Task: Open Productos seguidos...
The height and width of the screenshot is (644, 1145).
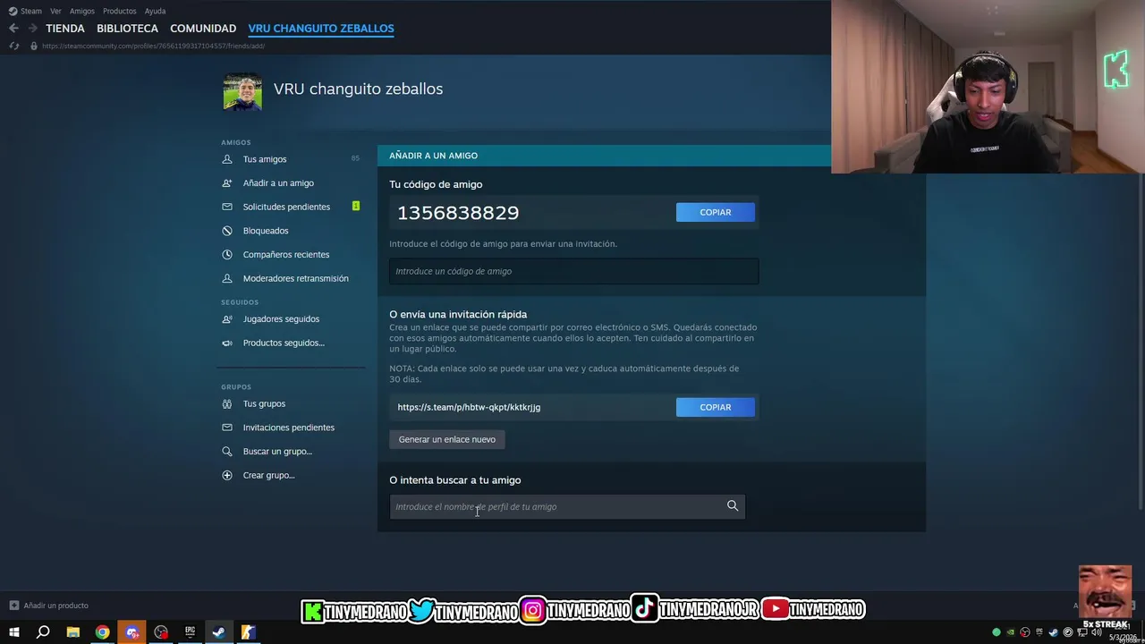Action: (284, 343)
